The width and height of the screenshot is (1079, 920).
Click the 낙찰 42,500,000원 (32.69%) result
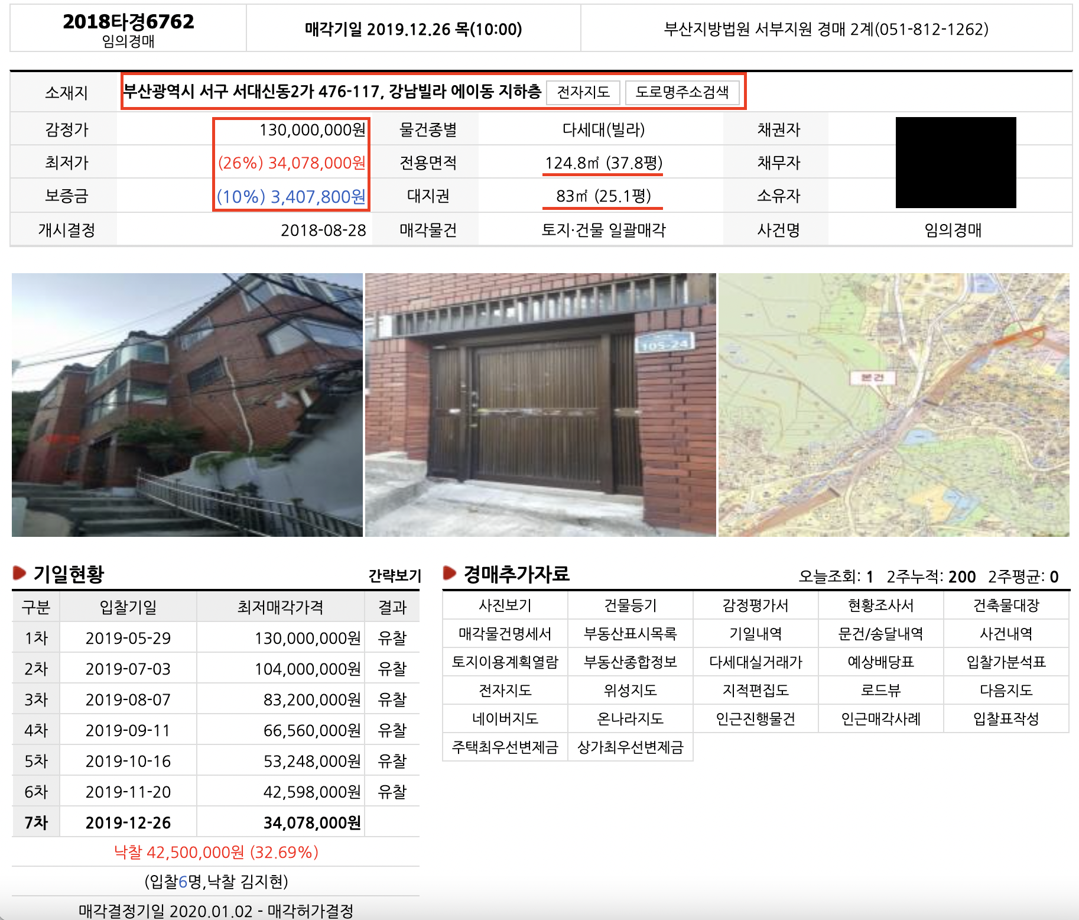pyautogui.click(x=216, y=852)
